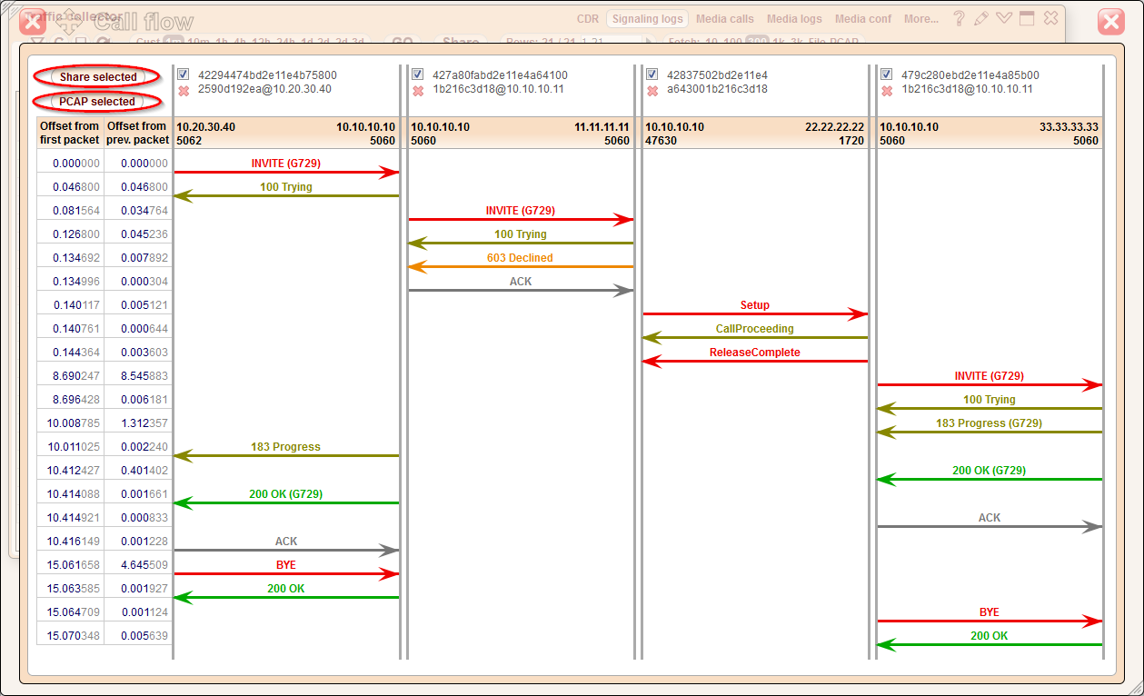Click the window resize icon next to the pencil
Image resolution: width=1144 pixels, height=696 pixels.
point(1028,18)
